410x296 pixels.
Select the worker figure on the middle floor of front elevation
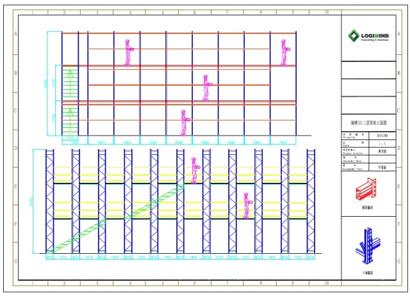click(206, 88)
